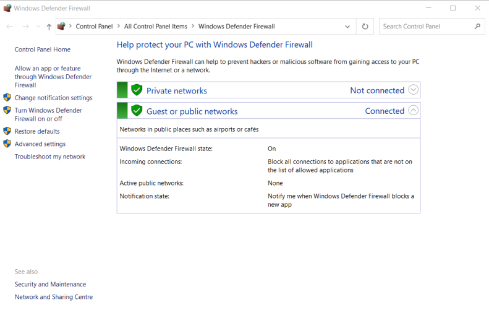The height and width of the screenshot is (310, 489).
Task: Open Network and Sharing Centre link
Action: 54,297
